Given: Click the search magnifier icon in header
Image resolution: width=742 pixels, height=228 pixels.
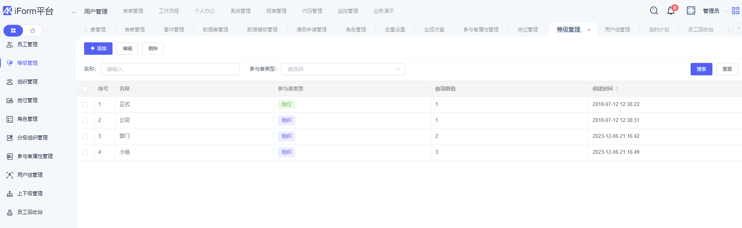Looking at the screenshot, I should tap(654, 11).
